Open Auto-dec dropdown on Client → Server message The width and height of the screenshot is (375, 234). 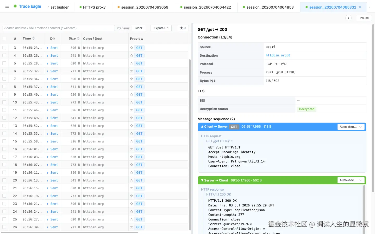click(x=351, y=127)
